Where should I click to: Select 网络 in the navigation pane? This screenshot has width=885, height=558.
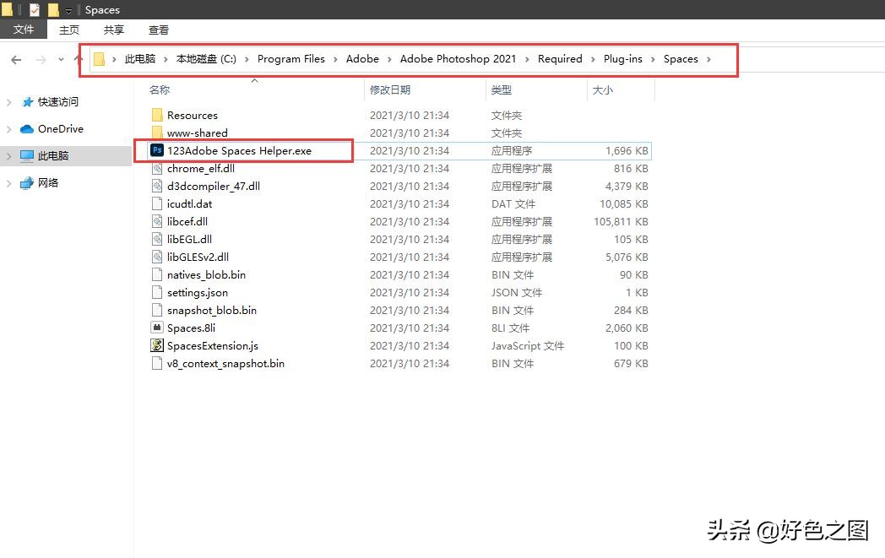click(x=46, y=182)
